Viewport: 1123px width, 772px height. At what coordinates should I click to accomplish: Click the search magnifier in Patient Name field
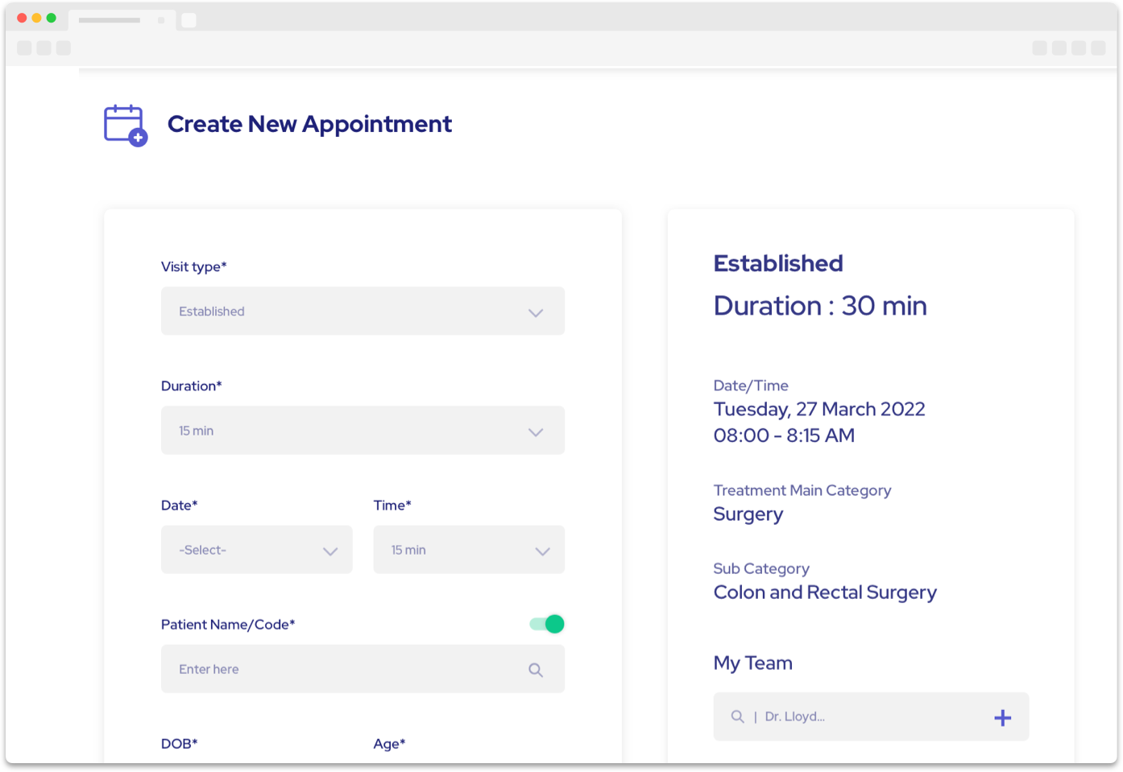point(536,670)
